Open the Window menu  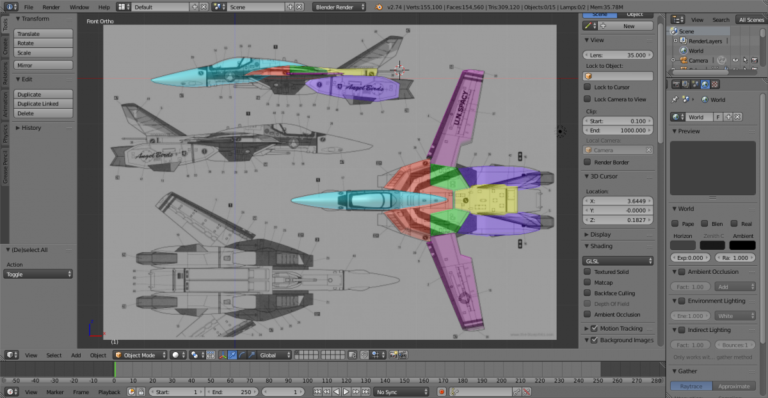(79, 6)
